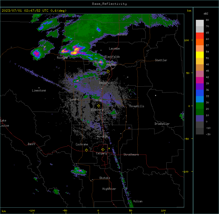Click the Banff town label
This screenshot has width=219, height=214.
pos(32,144)
